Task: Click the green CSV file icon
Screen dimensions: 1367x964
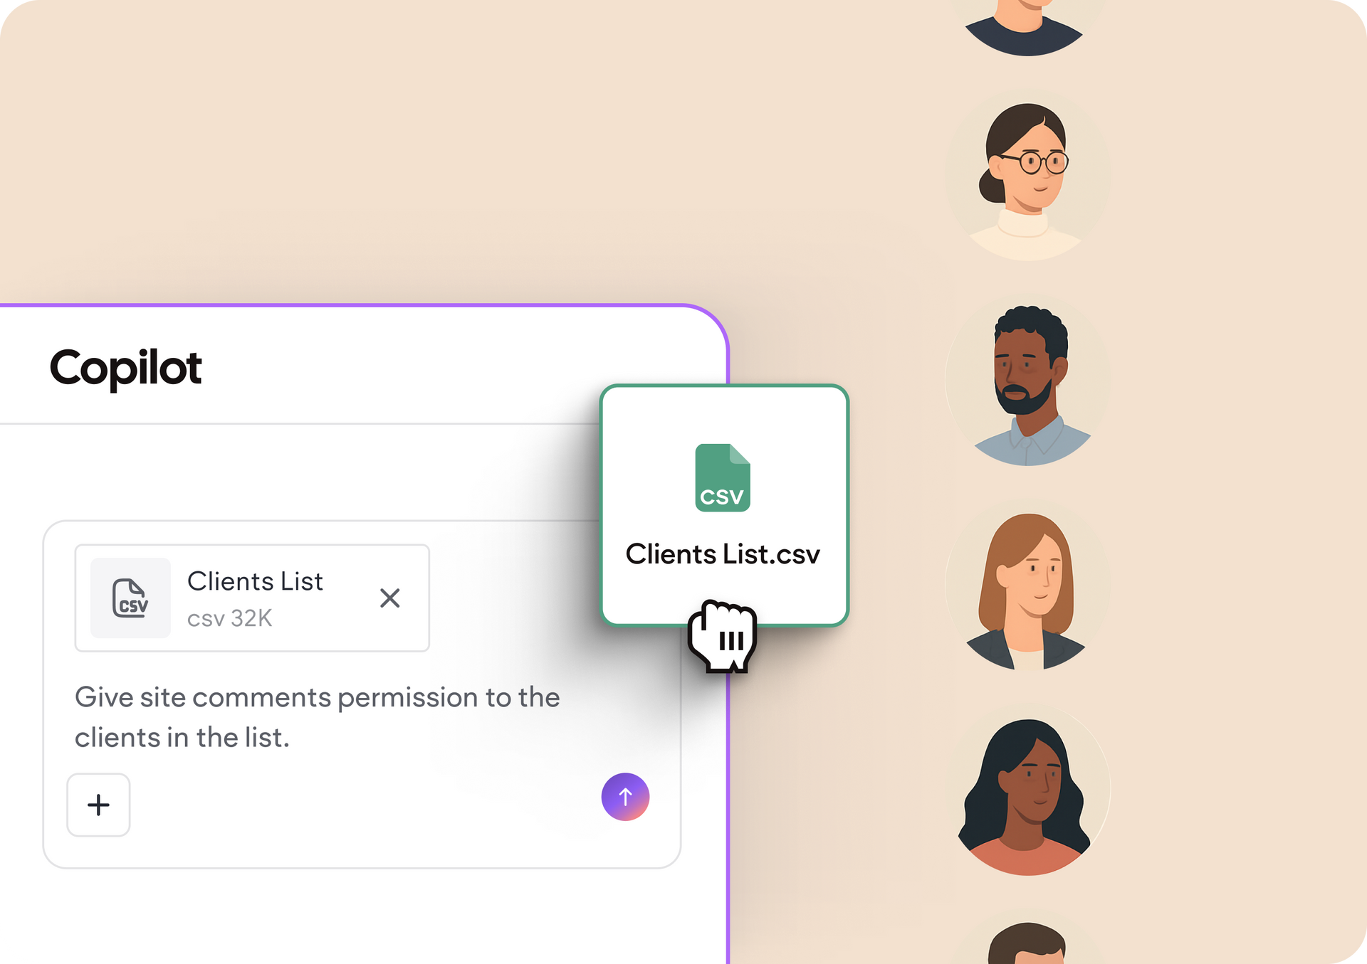Action: 722,477
